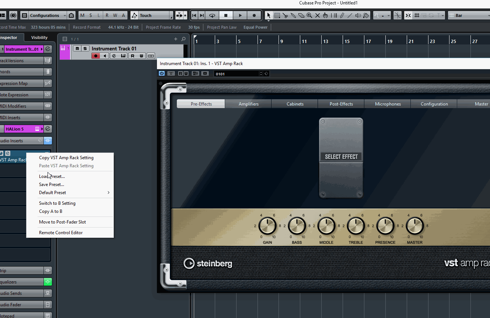This screenshot has height=318, width=490.
Task: Select the Range Selection tool
Action: [x=277, y=15]
